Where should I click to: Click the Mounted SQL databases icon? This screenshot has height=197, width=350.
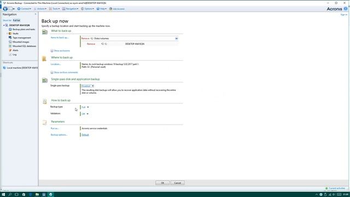click(10, 46)
